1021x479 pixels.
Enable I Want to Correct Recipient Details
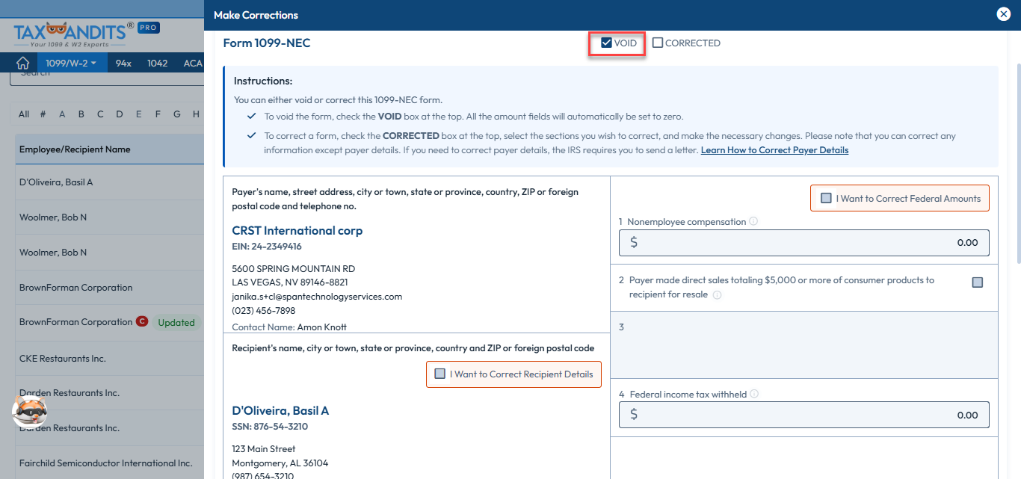439,374
